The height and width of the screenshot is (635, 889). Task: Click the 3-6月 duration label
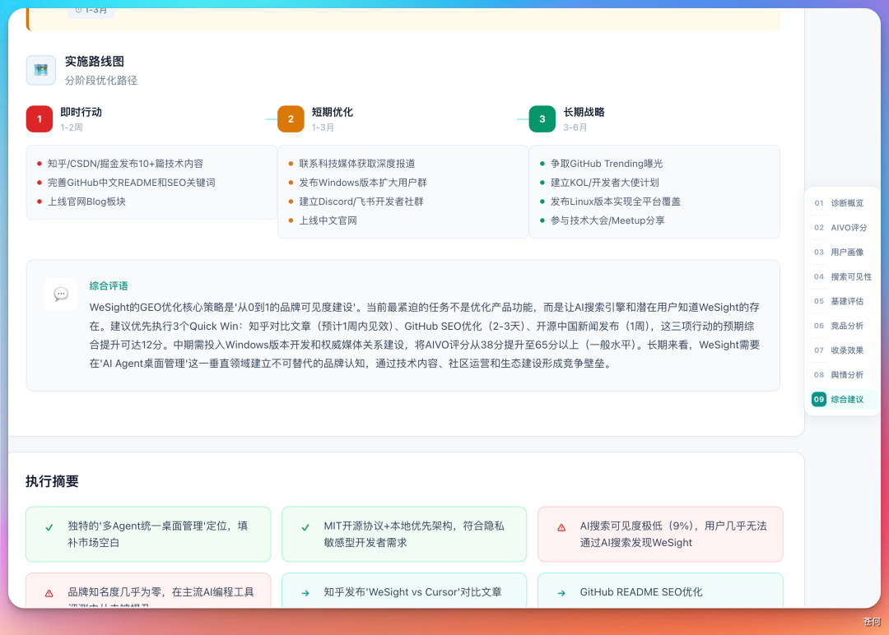[575, 127]
